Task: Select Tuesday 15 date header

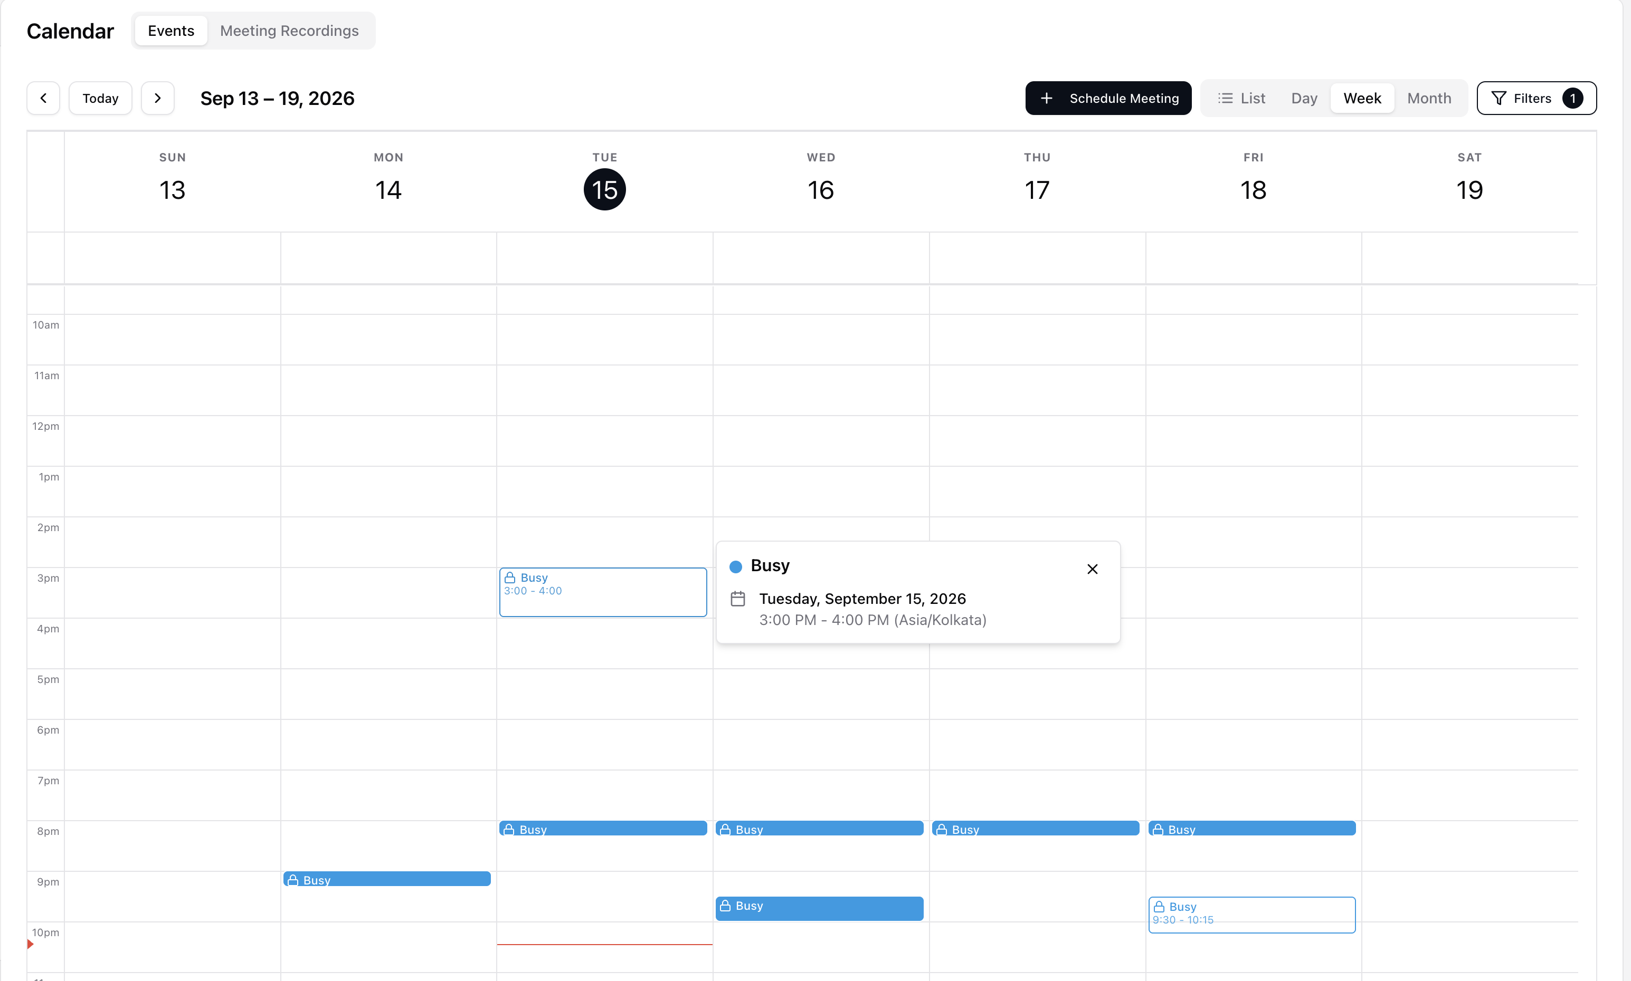Action: tap(604, 189)
